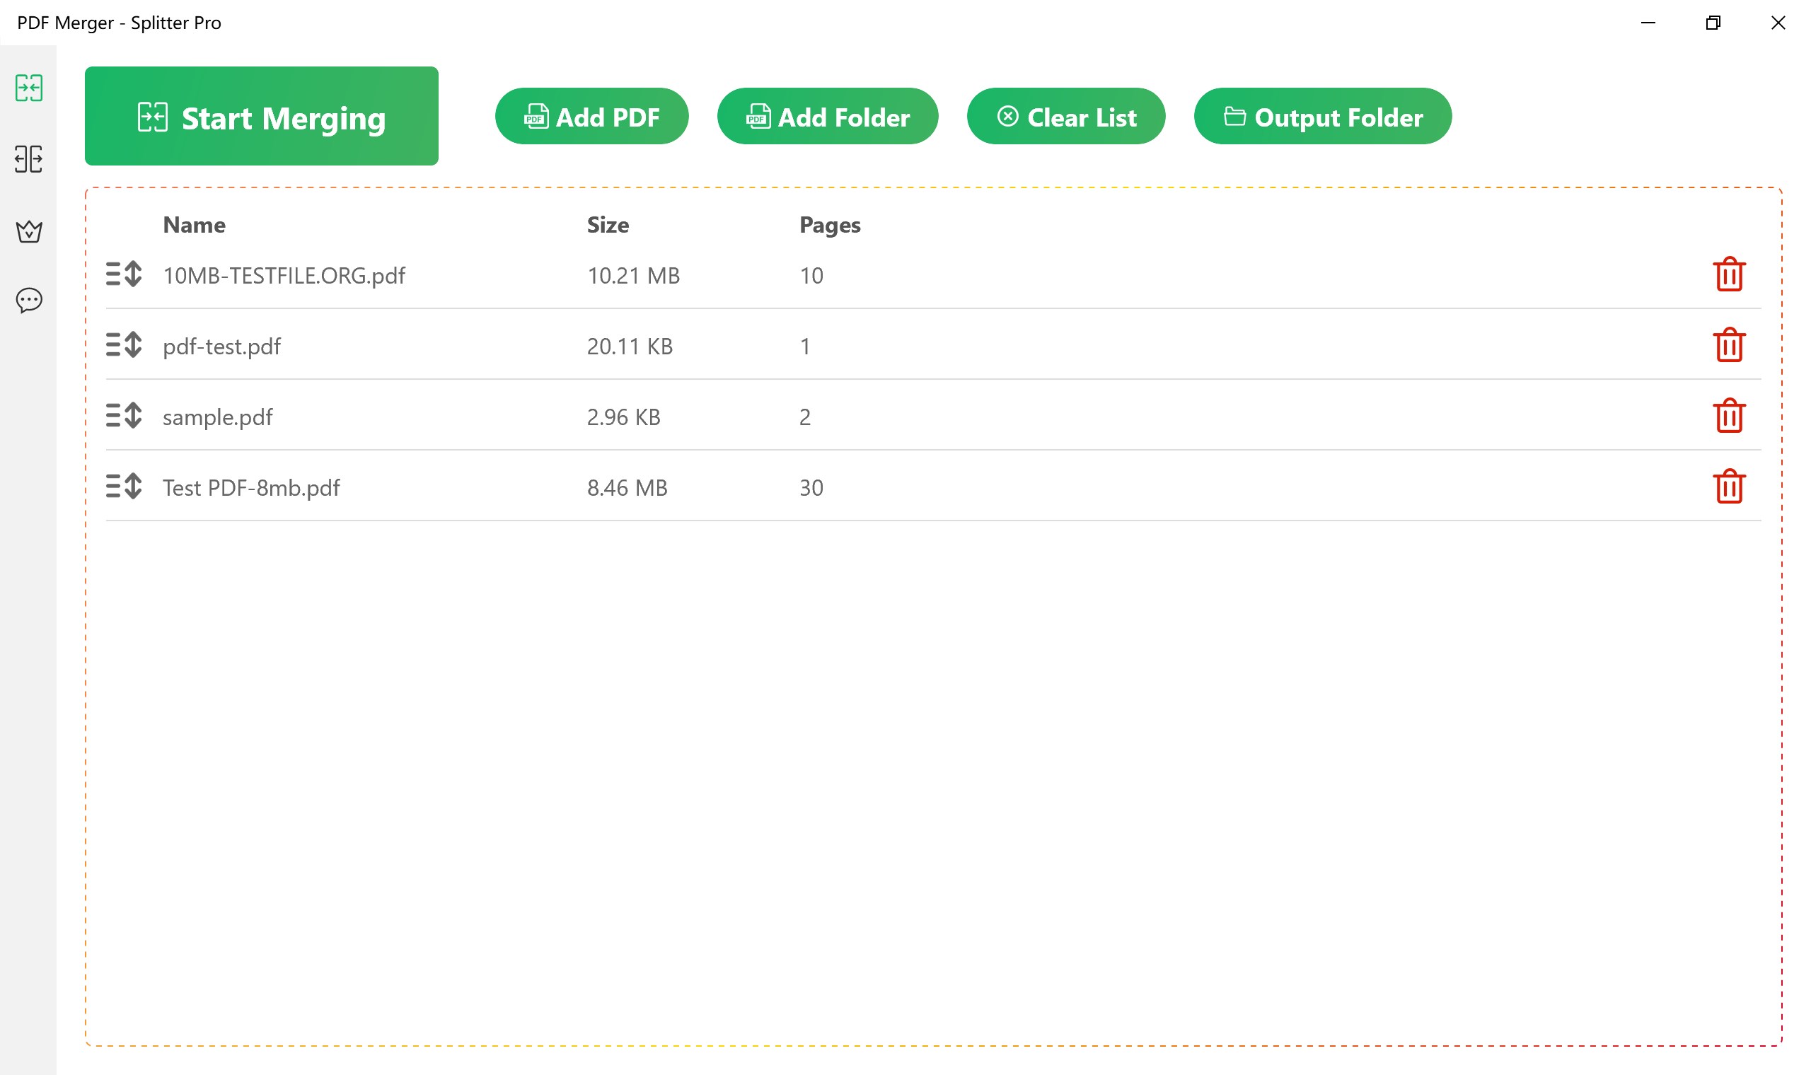Click the sort handle next to sample.pdf

(x=124, y=416)
